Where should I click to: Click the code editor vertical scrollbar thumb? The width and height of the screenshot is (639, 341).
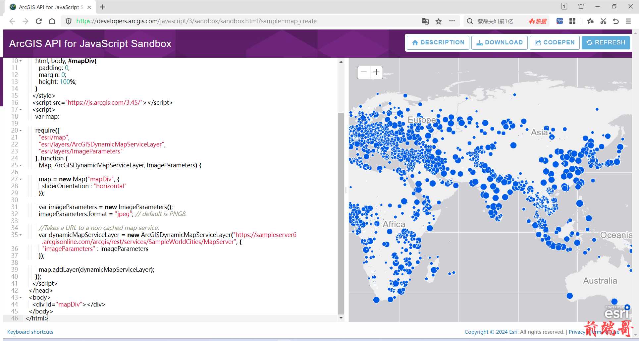341,213
